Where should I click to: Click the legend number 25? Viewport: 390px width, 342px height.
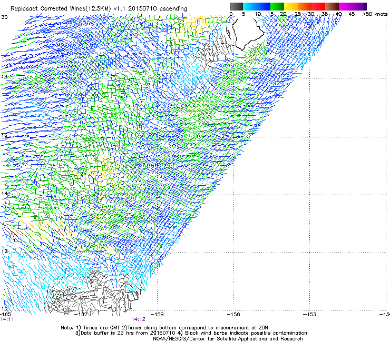pyautogui.click(x=297, y=14)
